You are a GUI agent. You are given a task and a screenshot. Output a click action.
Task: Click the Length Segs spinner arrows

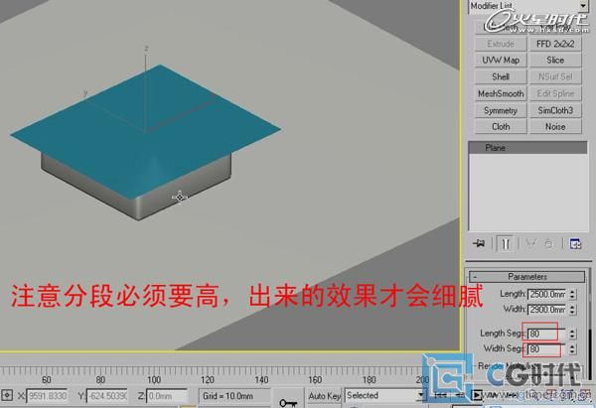pos(572,334)
